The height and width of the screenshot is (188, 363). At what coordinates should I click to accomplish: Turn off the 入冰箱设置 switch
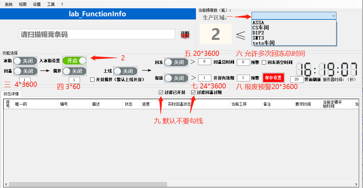(x=74, y=61)
